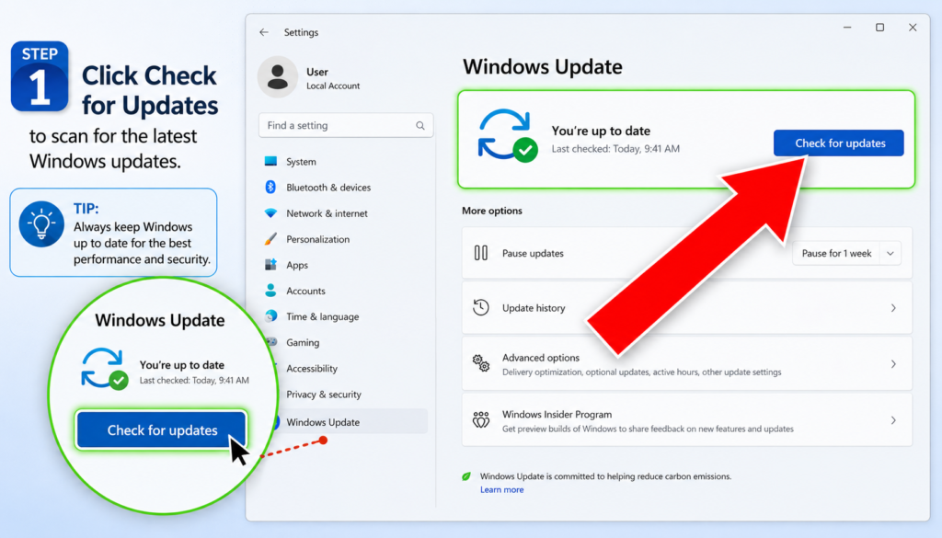Viewport: 942px width, 538px height.
Task: Click the User profile avatar
Action: pyautogui.click(x=278, y=77)
